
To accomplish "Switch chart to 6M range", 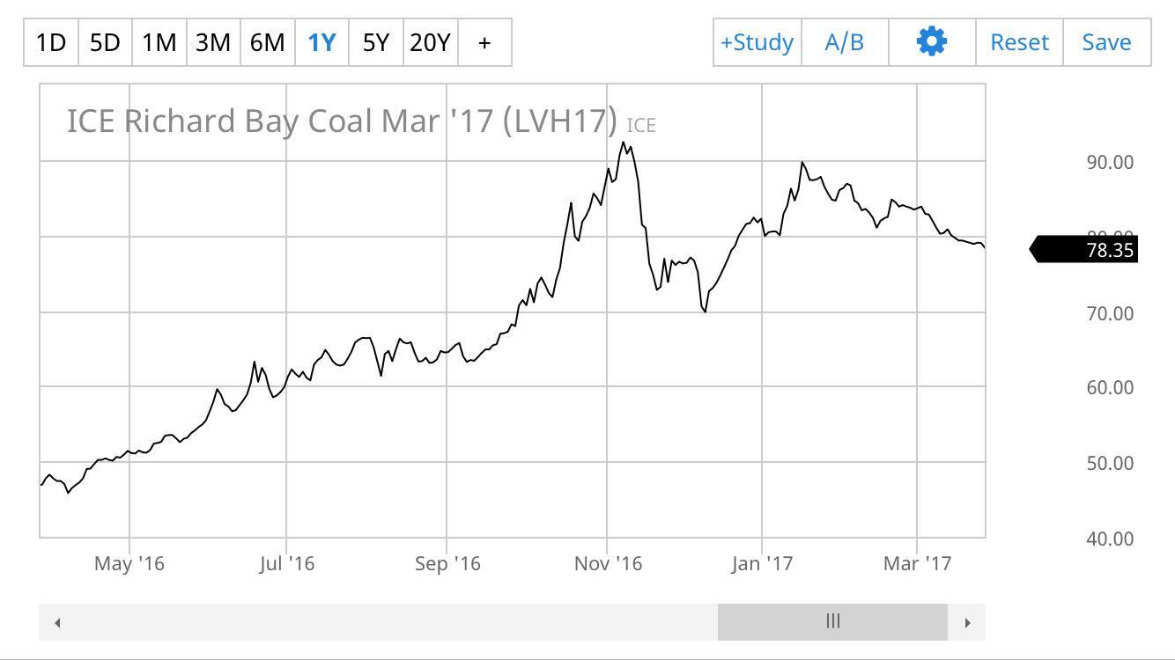I will pos(267,42).
